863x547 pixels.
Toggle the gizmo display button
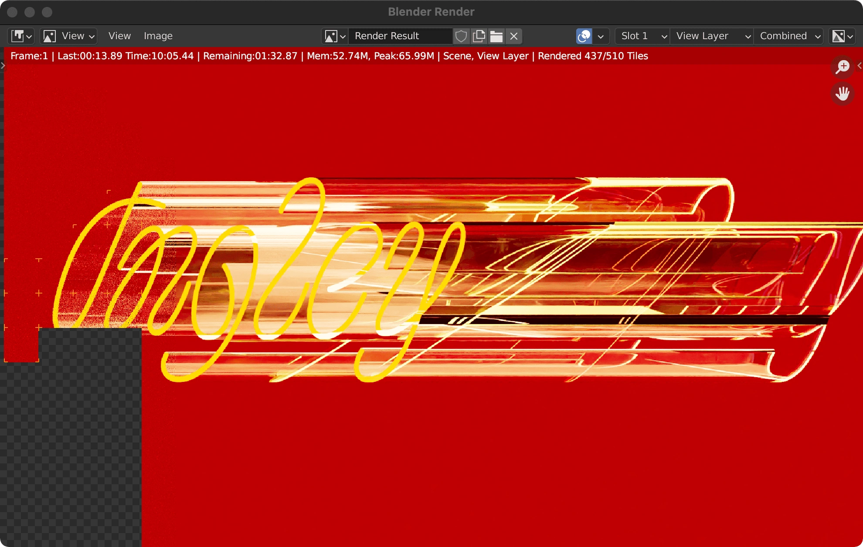pyautogui.click(x=584, y=36)
